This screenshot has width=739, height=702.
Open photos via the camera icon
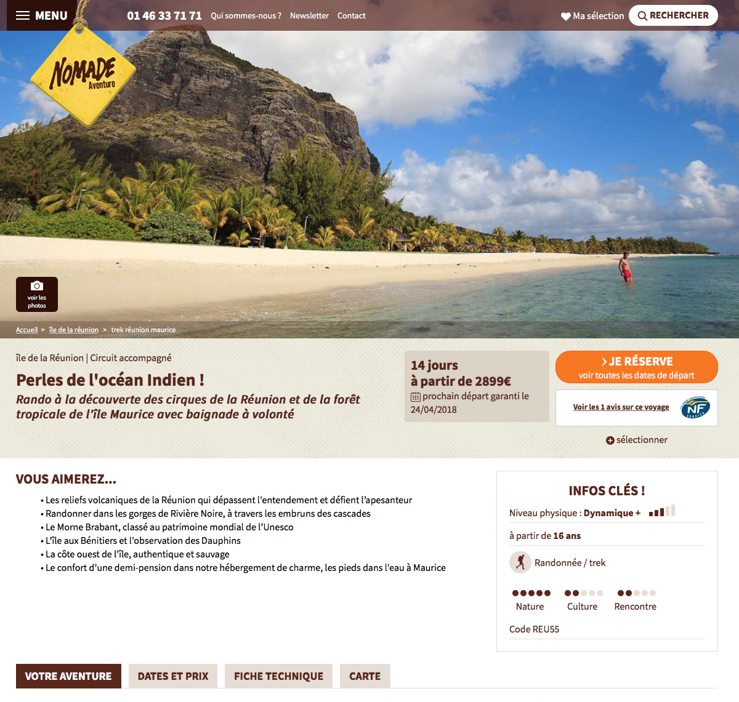[x=37, y=286]
